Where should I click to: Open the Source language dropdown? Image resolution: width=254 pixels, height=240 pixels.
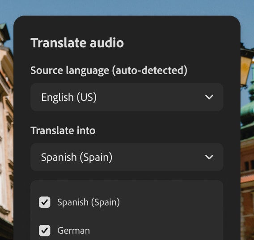(x=127, y=97)
